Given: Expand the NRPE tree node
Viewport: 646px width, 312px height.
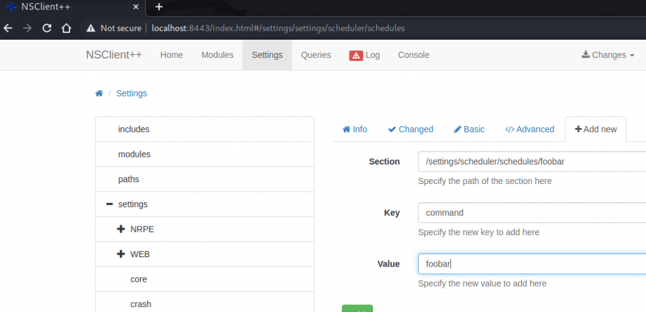Looking at the screenshot, I should point(120,229).
